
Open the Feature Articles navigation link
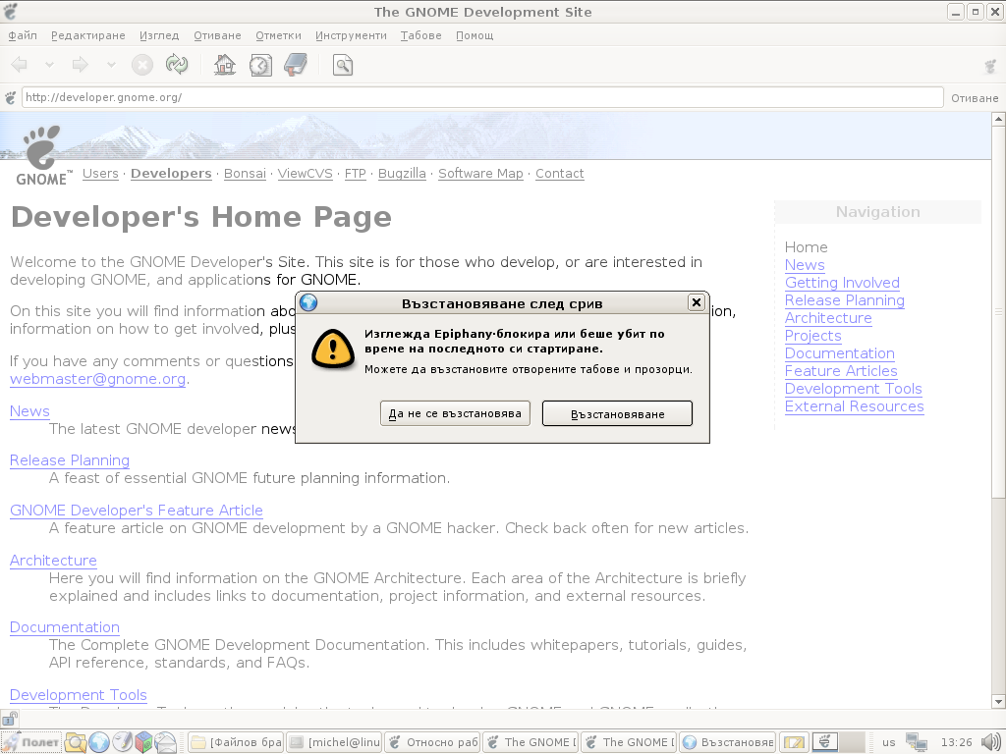[841, 371]
